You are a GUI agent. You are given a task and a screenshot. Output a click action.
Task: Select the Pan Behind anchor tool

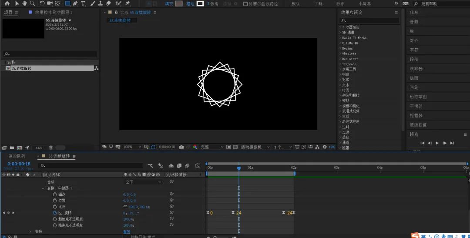click(x=58, y=3)
